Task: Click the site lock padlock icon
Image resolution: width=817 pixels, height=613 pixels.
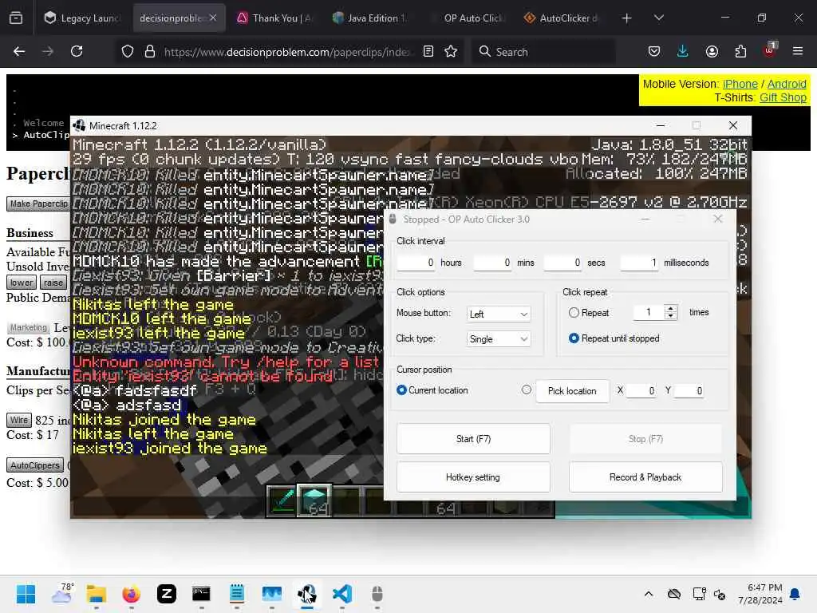Action: tap(150, 51)
